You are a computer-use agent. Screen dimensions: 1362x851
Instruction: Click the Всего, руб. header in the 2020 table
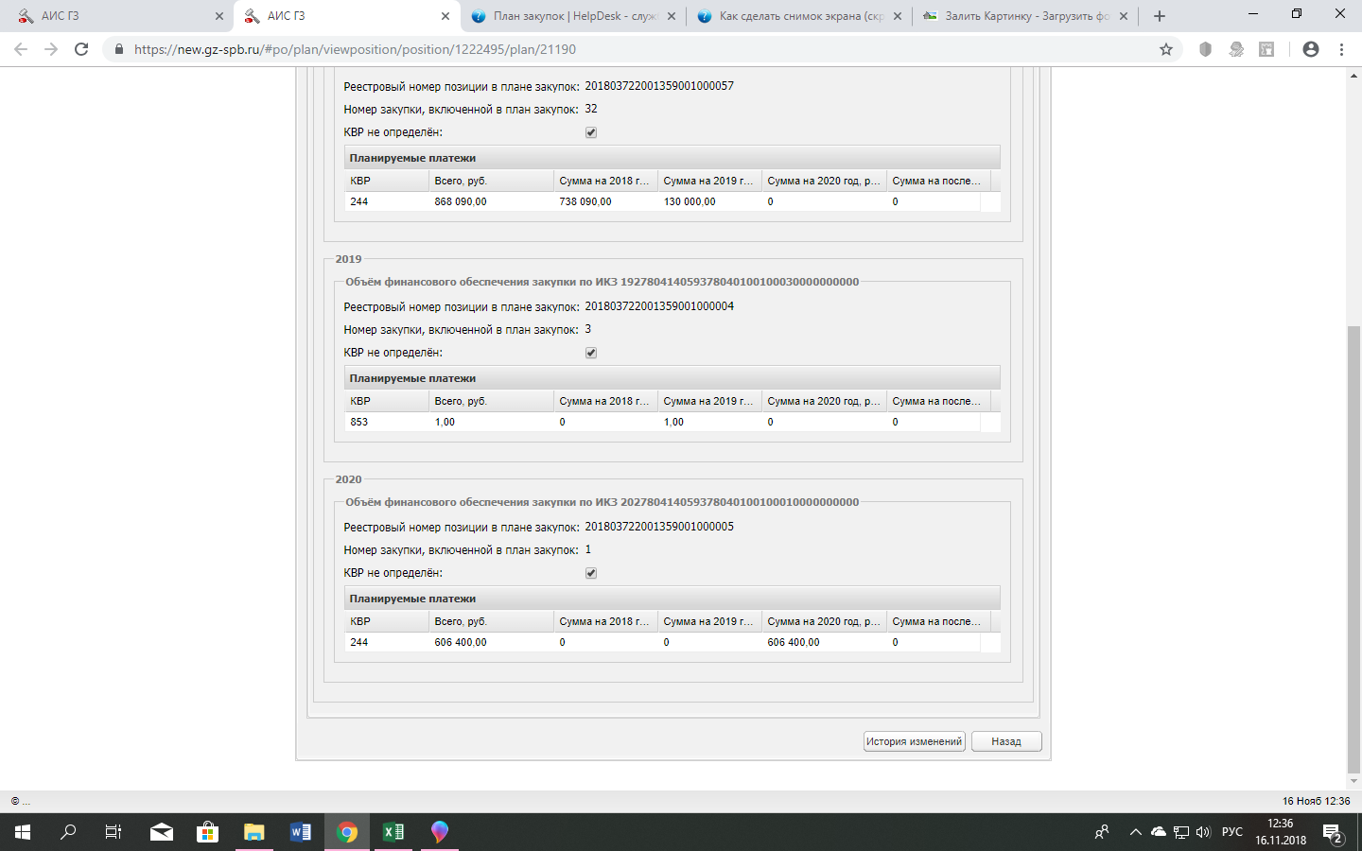pos(492,621)
